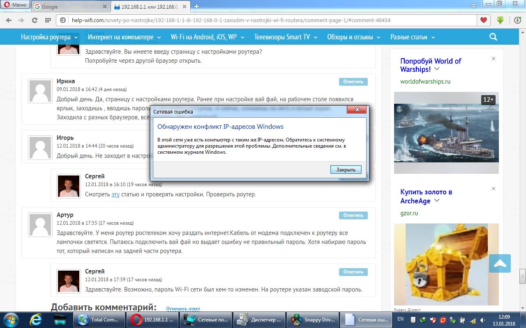Expand the Wi-Fi на Android, iOS, WP menu
The width and height of the screenshot is (526, 328).
tap(208, 37)
